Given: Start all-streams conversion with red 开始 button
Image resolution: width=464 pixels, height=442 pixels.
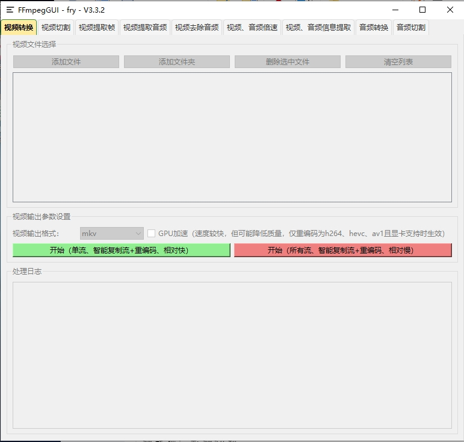Looking at the screenshot, I should (x=342, y=250).
